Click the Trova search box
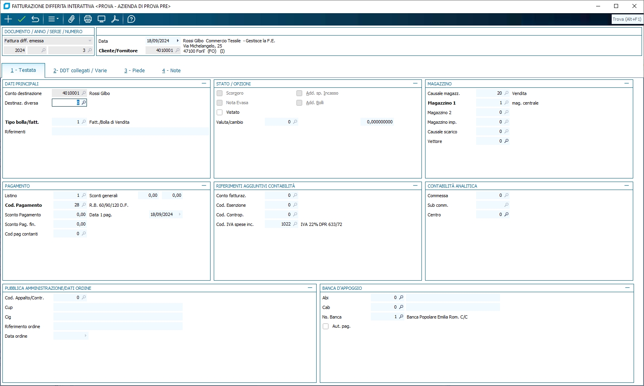Viewport: 644px width, 386px height. coord(627,19)
